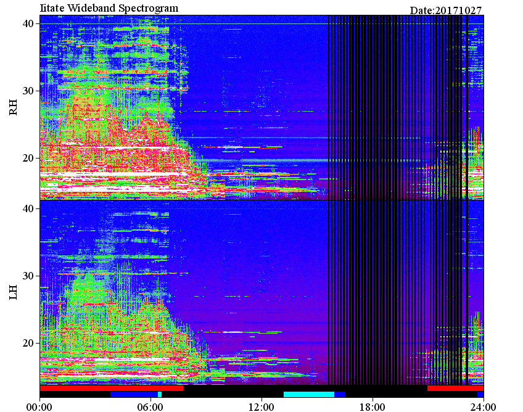Select the RH panel axis label
The width and height of the screenshot is (523, 412).
[x=13, y=107]
